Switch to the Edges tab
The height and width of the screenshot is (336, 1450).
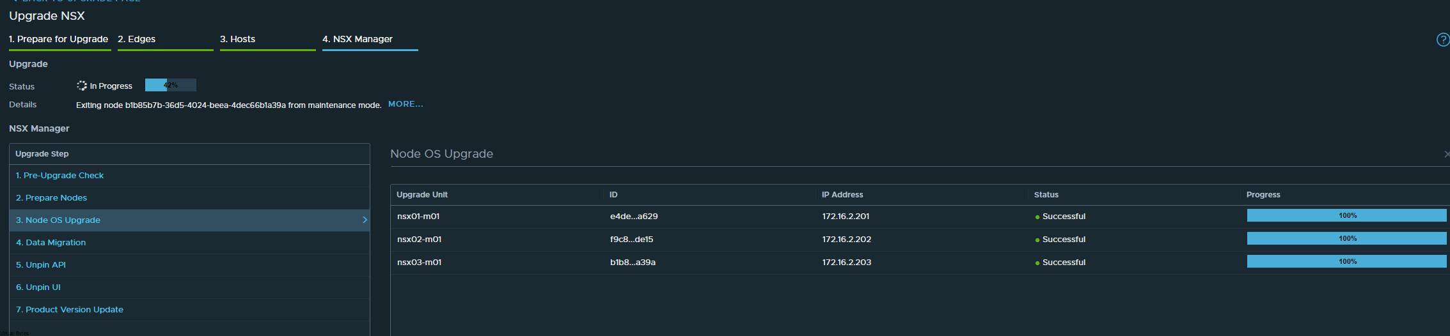(x=137, y=39)
